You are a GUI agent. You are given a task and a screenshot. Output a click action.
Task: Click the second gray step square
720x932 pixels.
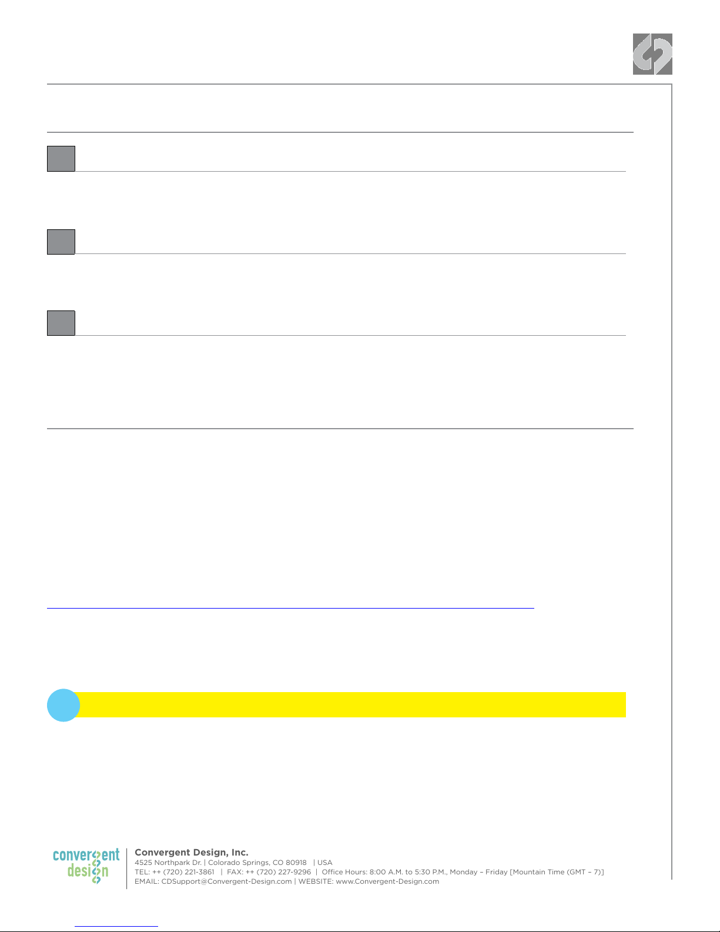pyautogui.click(x=61, y=242)
